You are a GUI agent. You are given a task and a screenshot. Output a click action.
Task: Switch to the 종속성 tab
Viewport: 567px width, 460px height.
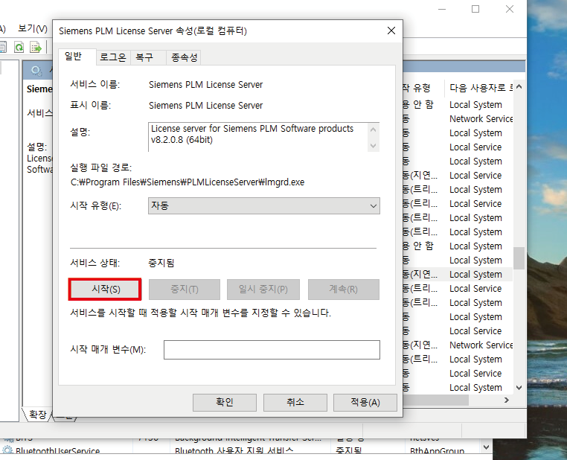(184, 57)
